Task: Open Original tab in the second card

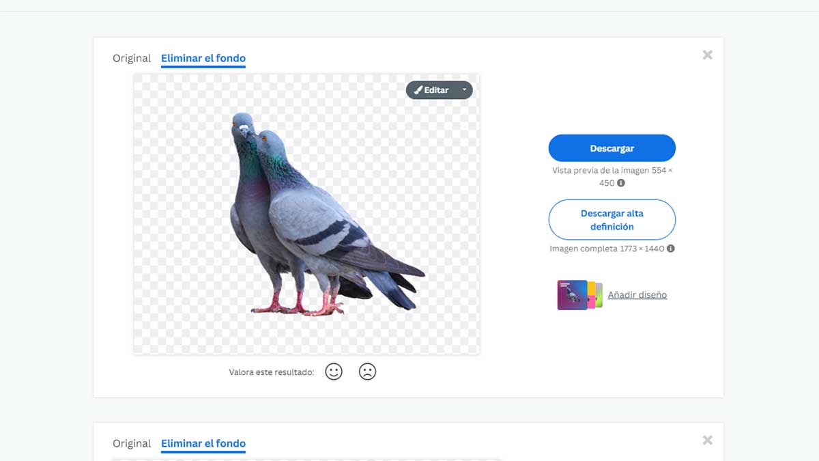Action: tap(132, 444)
